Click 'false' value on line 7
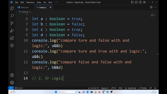 [77, 24]
